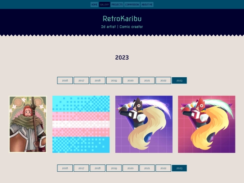Choose the bottom 2021 year filter
Screen dimensions: 244x183
(x=147, y=168)
